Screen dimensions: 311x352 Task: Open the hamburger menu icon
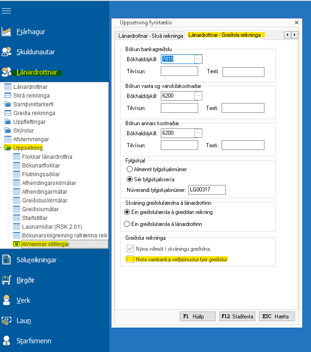[6, 11]
